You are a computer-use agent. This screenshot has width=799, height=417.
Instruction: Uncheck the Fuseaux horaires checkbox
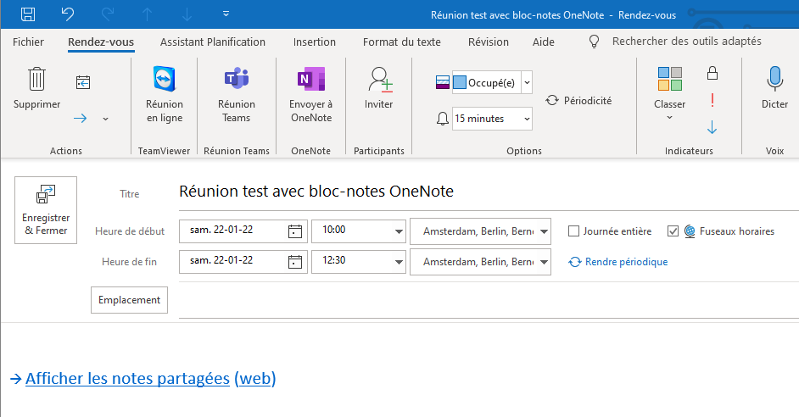coord(673,231)
